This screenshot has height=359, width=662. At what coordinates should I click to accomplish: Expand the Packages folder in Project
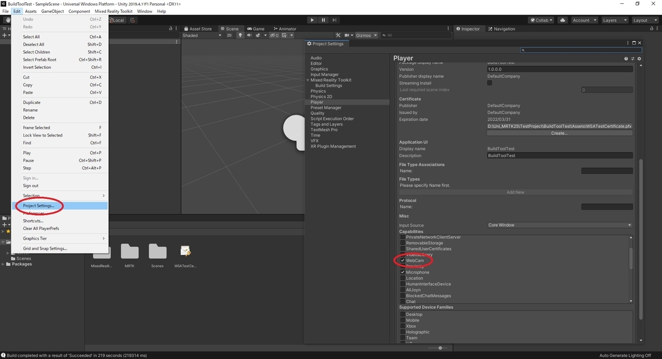(3, 264)
